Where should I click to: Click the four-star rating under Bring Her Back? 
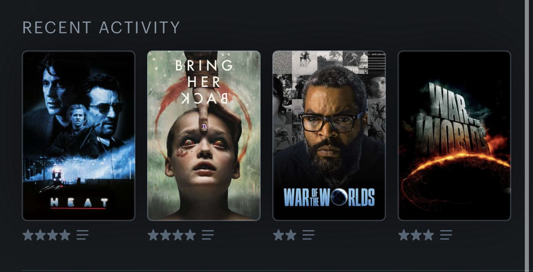point(172,235)
